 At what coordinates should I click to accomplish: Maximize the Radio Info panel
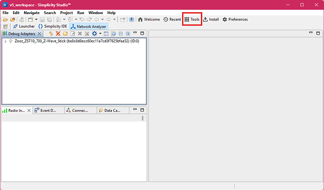coord(142,110)
